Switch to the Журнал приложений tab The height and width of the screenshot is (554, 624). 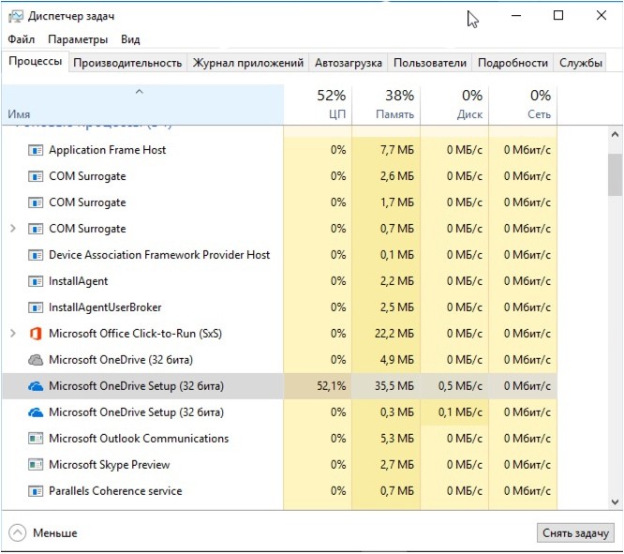tap(248, 63)
